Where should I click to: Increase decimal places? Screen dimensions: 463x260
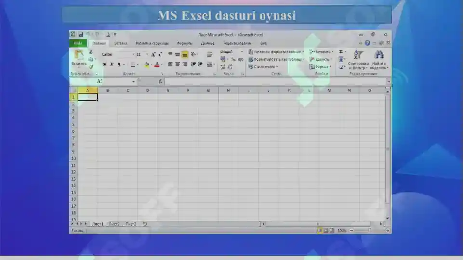coord(223,67)
